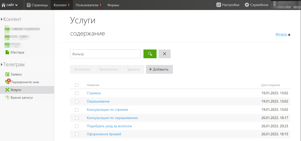Open the Служебное menu
Screen dimensions: 301x141
(256, 5)
